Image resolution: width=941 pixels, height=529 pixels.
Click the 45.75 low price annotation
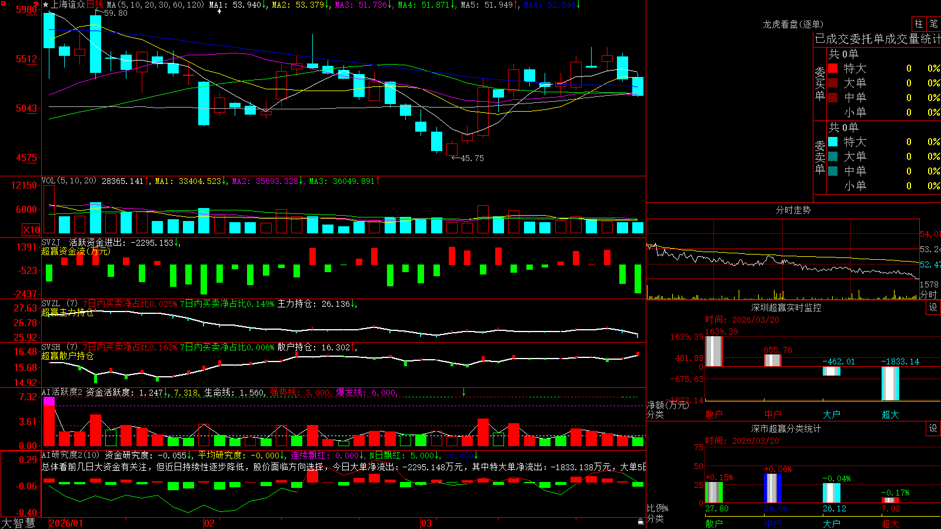click(x=472, y=158)
